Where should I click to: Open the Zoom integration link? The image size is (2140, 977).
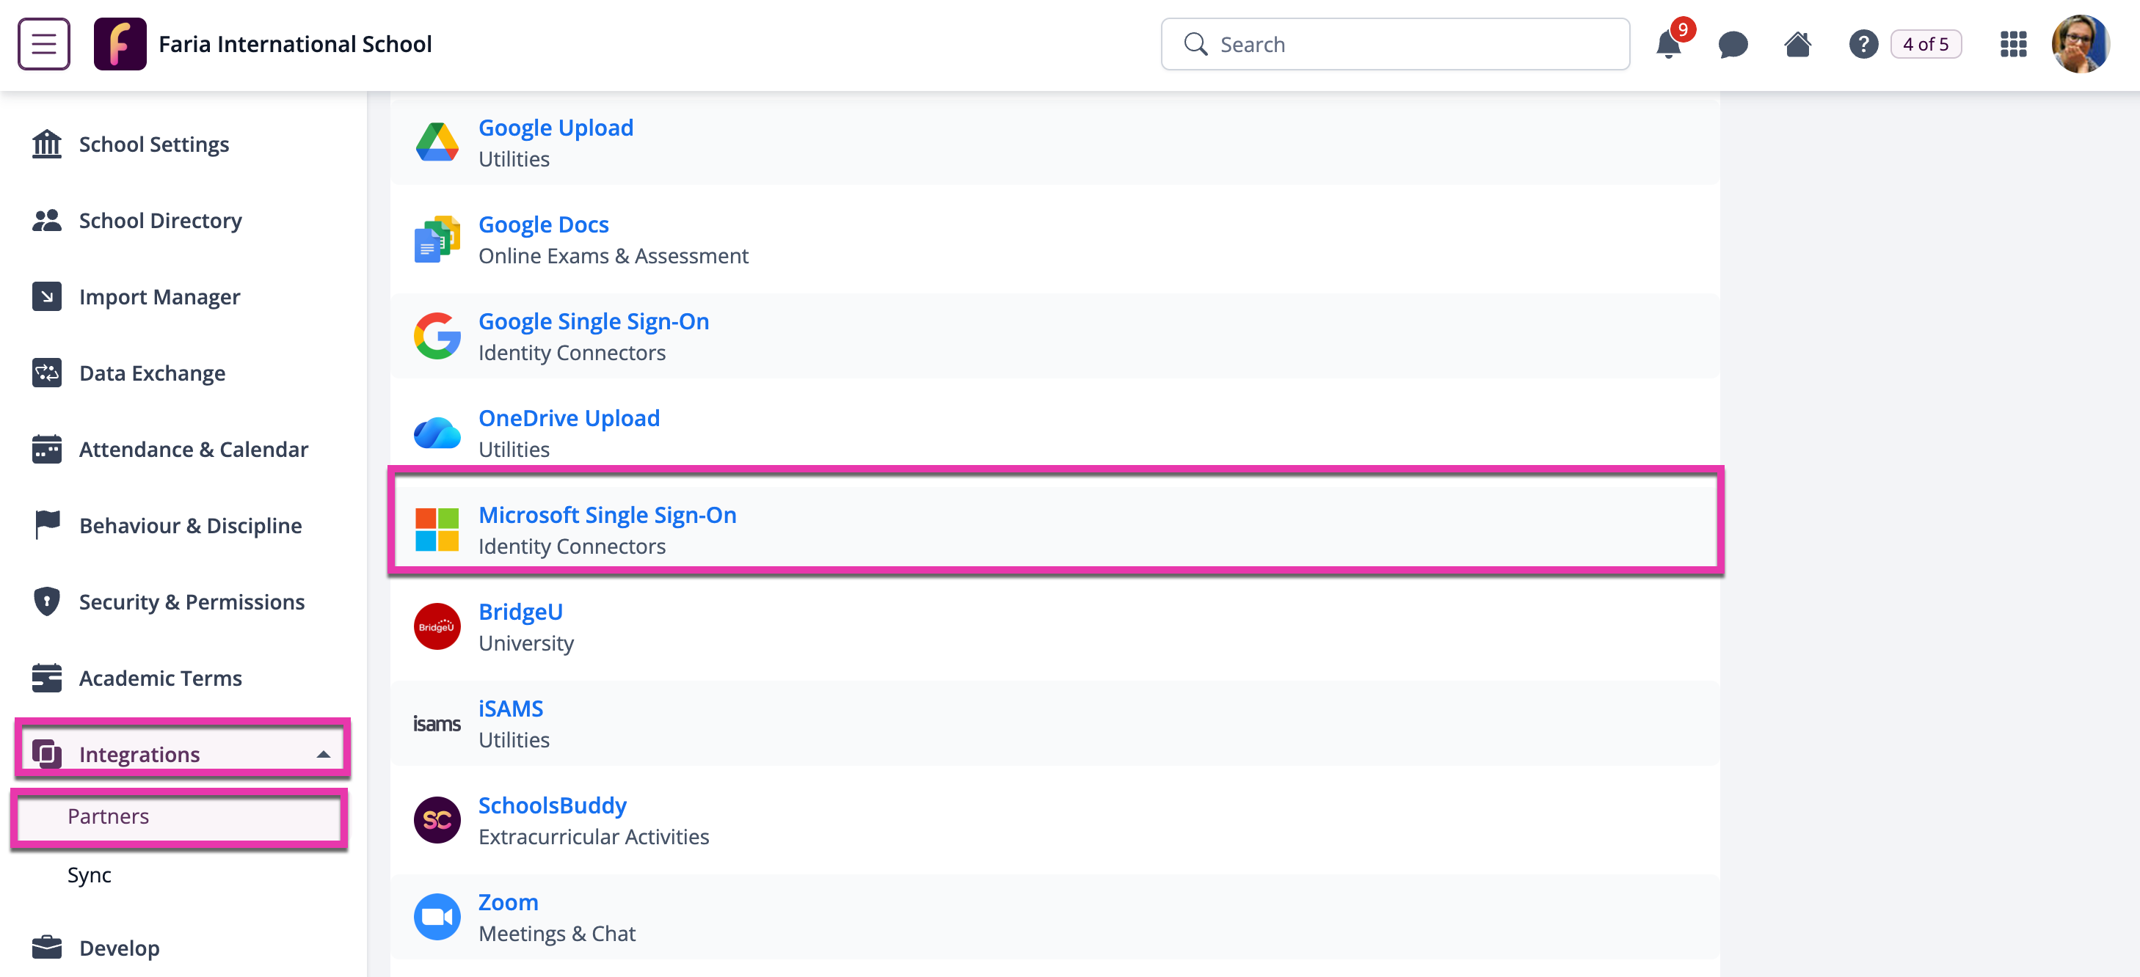(509, 902)
